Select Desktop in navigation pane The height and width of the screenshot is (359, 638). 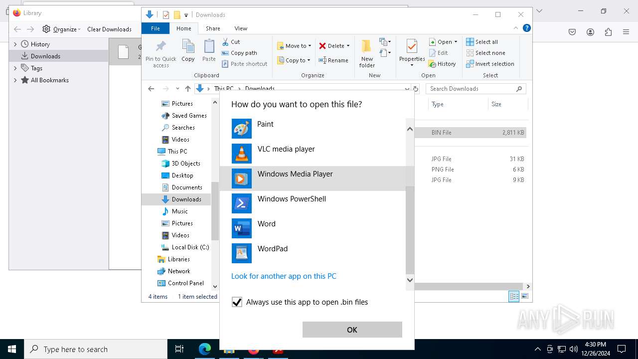coord(177,176)
